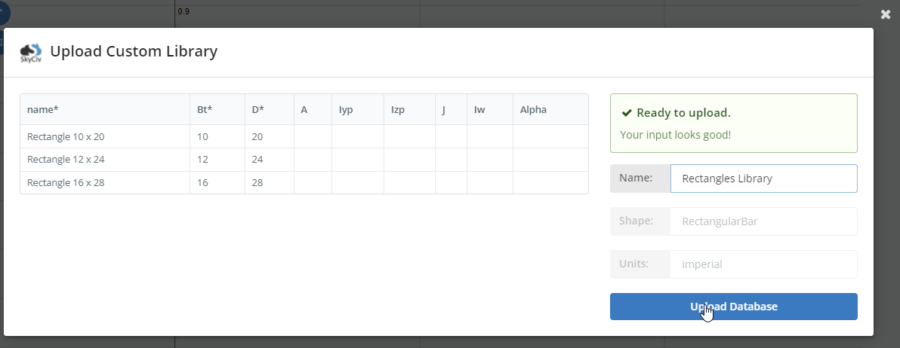Screen dimensions: 900x348
Task: Click the Shape field showing RectangularBar
Action: tap(763, 221)
